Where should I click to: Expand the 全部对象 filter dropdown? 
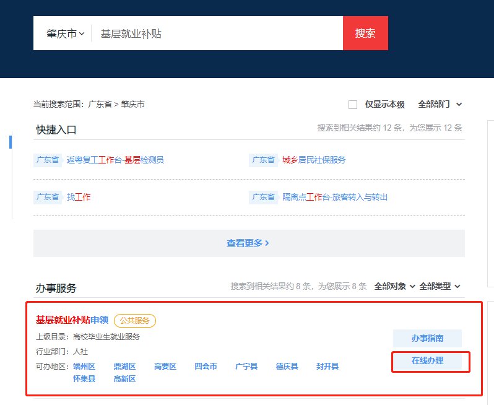pyautogui.click(x=394, y=286)
